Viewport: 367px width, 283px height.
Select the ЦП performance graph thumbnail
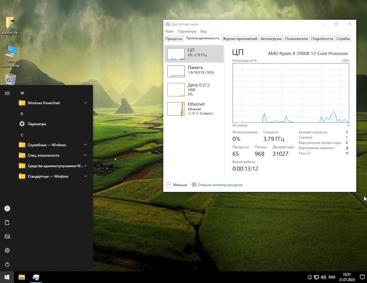pos(176,54)
